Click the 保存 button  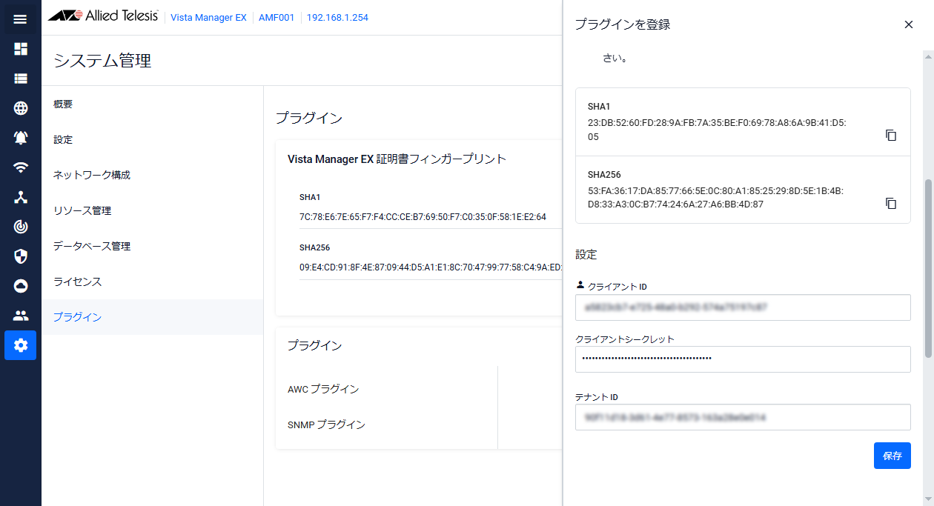(x=892, y=456)
